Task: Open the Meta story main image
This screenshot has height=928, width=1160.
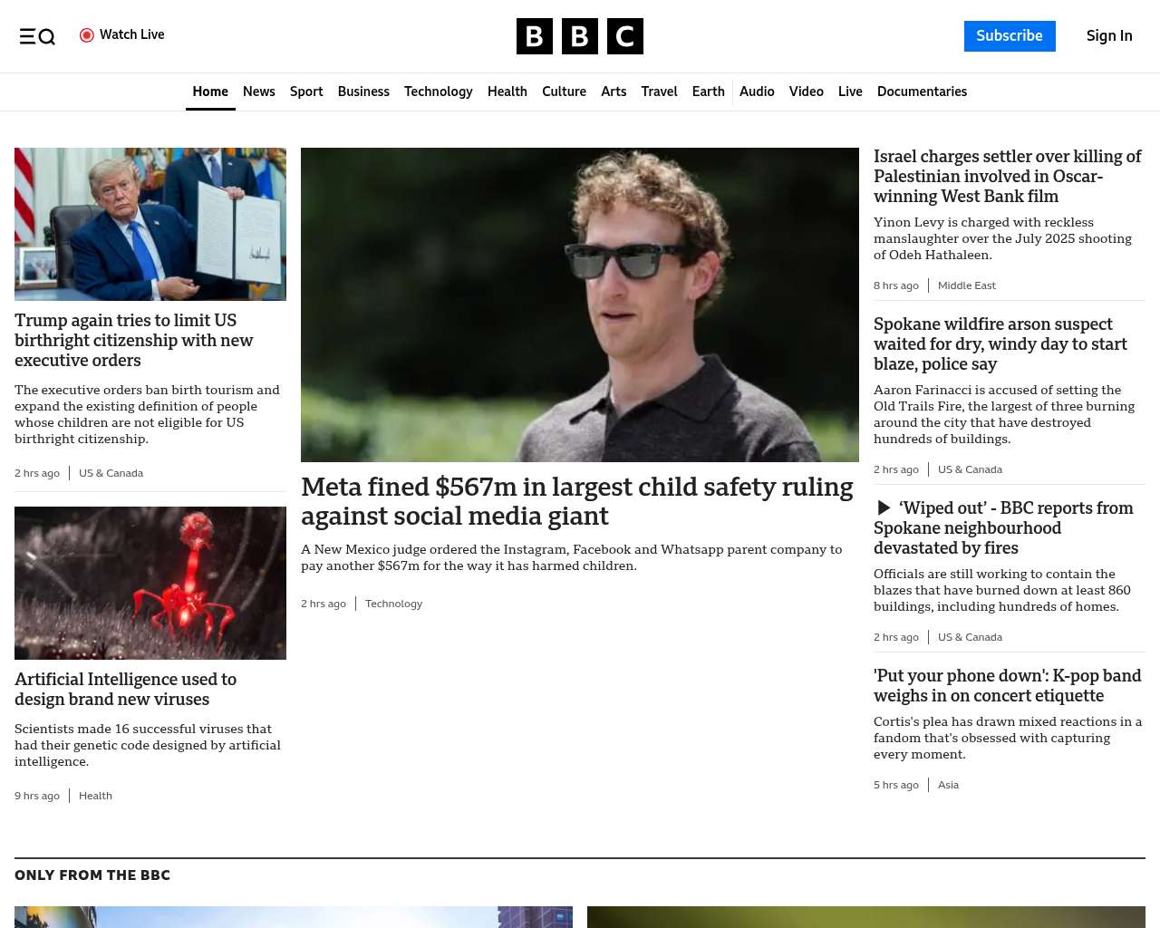Action: 580,304
